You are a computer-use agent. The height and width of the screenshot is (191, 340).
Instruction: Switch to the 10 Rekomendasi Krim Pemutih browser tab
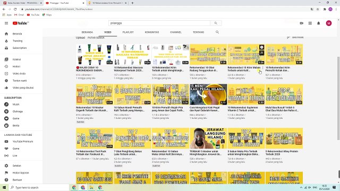pyautogui.click(x=107, y=3)
